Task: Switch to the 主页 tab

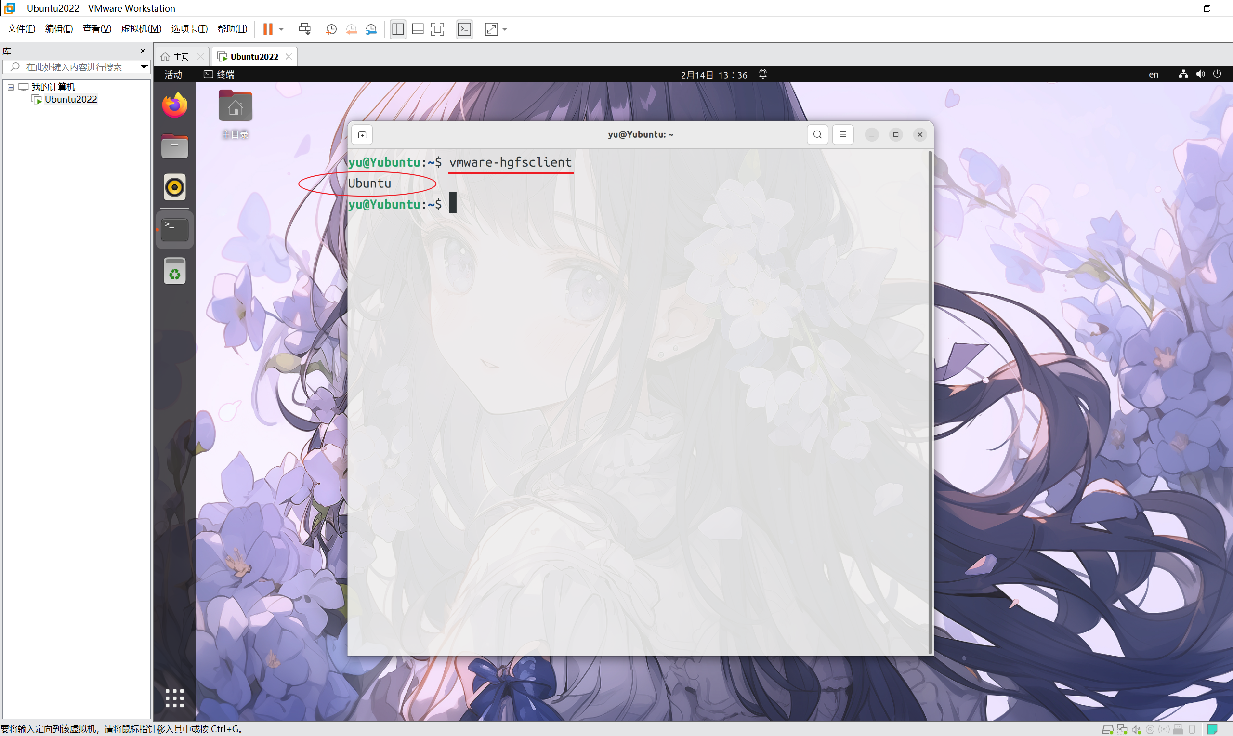Action: point(176,57)
